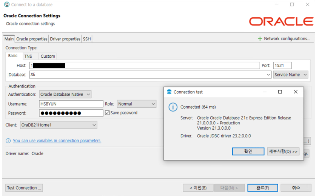The height and width of the screenshot is (196, 316).
Task: Click the Oracle logo
Action: pos(281,21)
